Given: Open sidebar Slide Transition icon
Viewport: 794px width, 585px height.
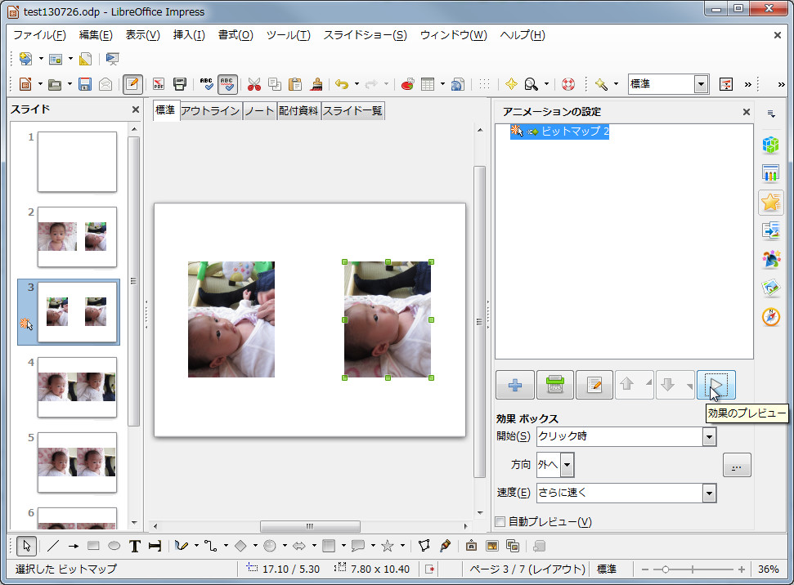Looking at the screenshot, I should tap(771, 230).
